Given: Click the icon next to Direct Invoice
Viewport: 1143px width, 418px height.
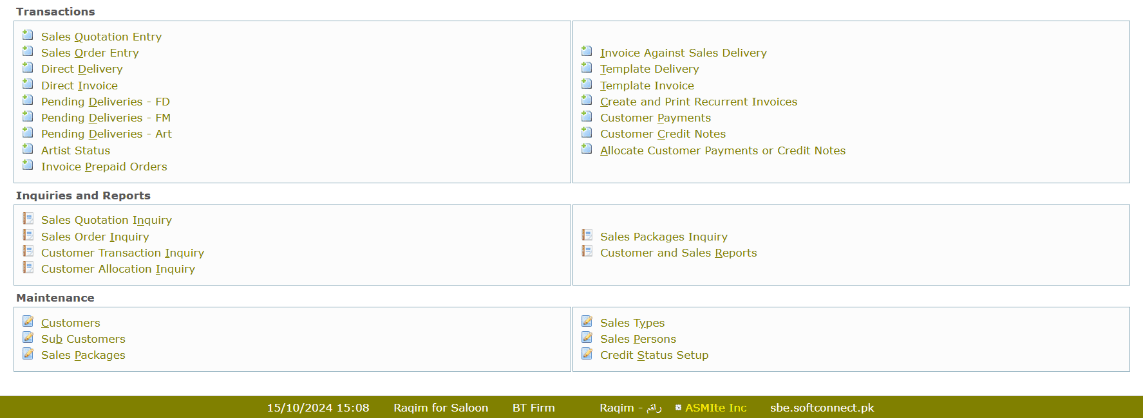Looking at the screenshot, I should (28, 84).
